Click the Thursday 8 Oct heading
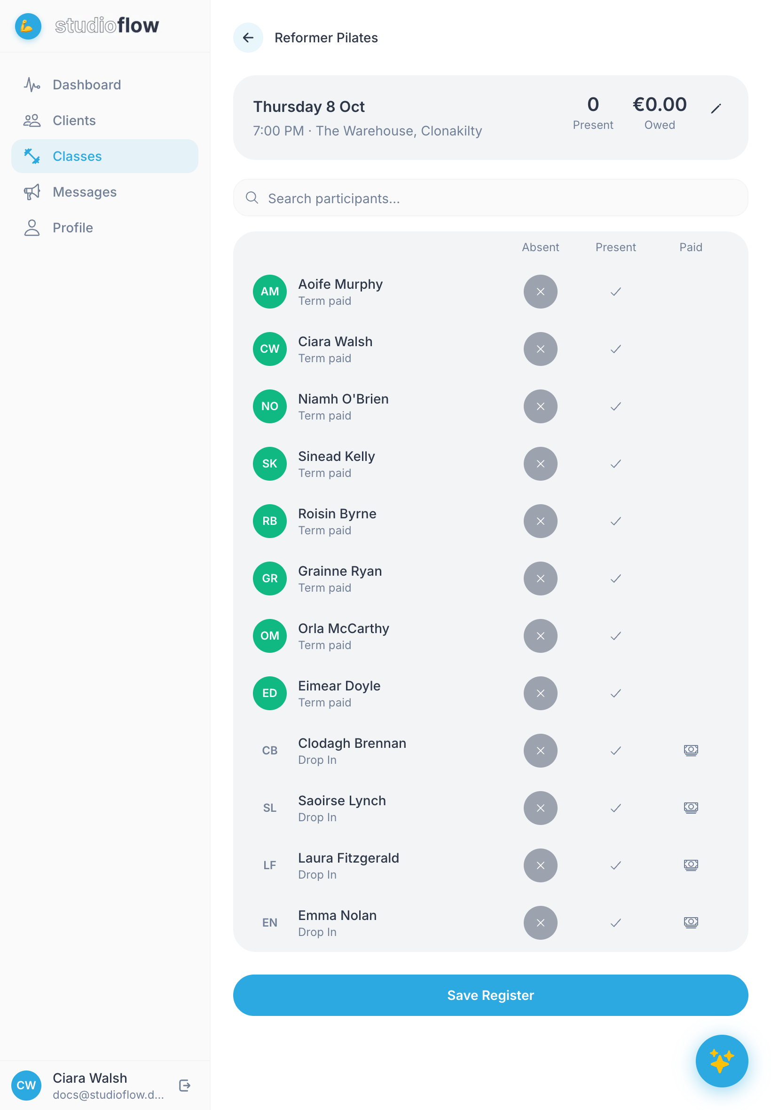Screen dimensions: 771x1110 (309, 106)
